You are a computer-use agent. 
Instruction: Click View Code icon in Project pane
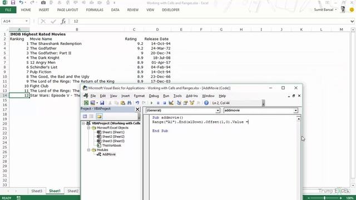pos(85,116)
